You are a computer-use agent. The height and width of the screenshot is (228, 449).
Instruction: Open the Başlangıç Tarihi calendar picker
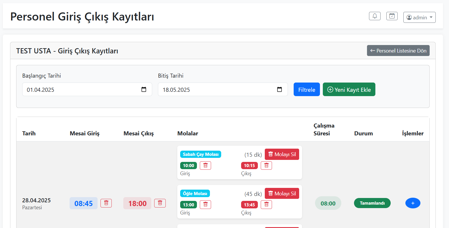click(144, 89)
